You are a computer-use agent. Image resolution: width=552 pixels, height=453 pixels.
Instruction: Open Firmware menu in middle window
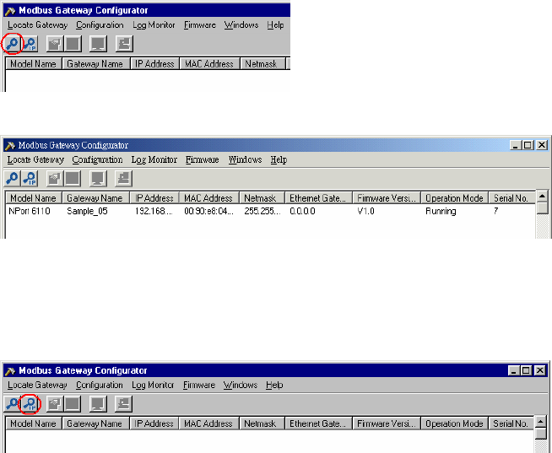[x=203, y=159]
